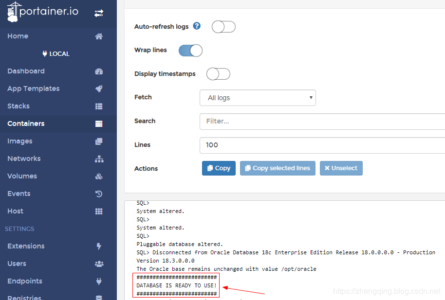Select the 'Pluggable database altered.' log line
This screenshot has width=445, height=300.
[180, 244]
